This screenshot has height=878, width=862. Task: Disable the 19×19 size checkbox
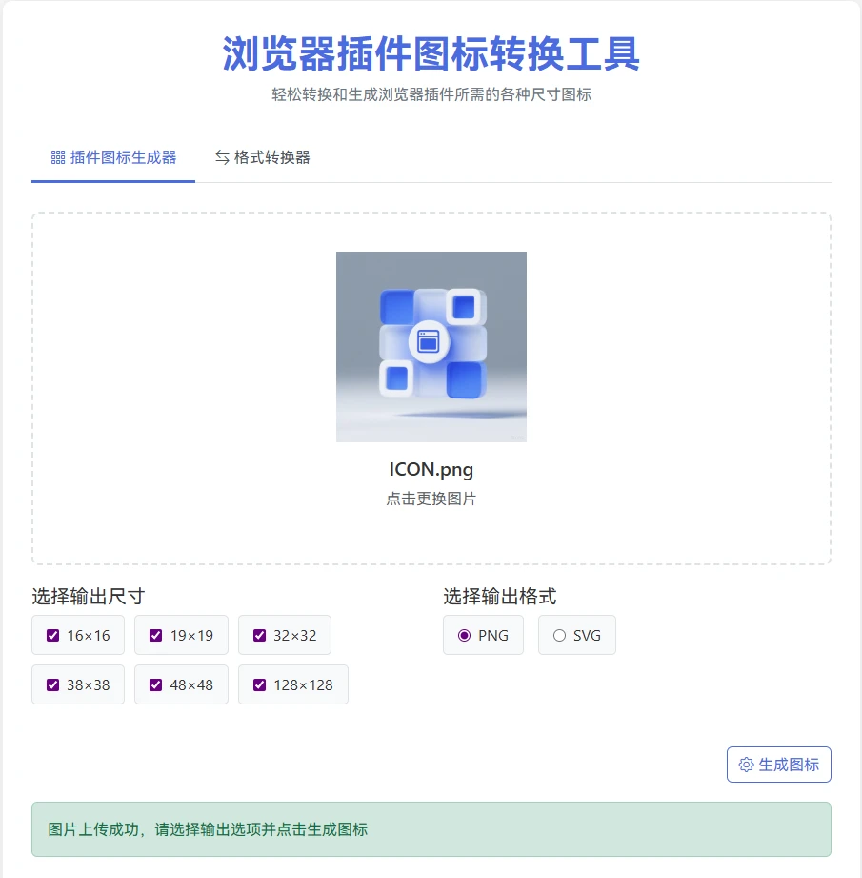156,635
